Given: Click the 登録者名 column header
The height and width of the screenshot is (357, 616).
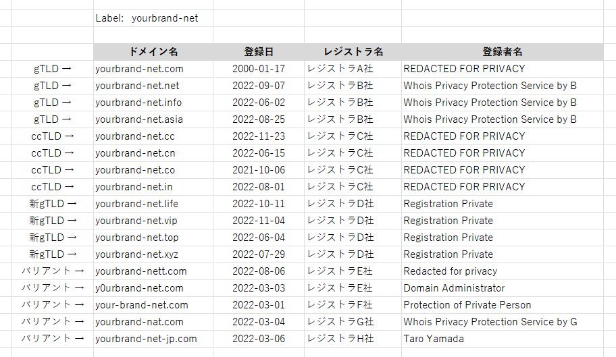Looking at the screenshot, I should [503, 52].
